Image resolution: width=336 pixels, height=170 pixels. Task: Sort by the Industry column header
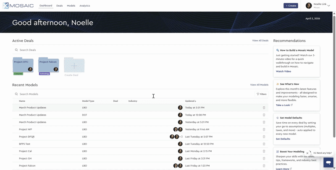click(x=133, y=101)
